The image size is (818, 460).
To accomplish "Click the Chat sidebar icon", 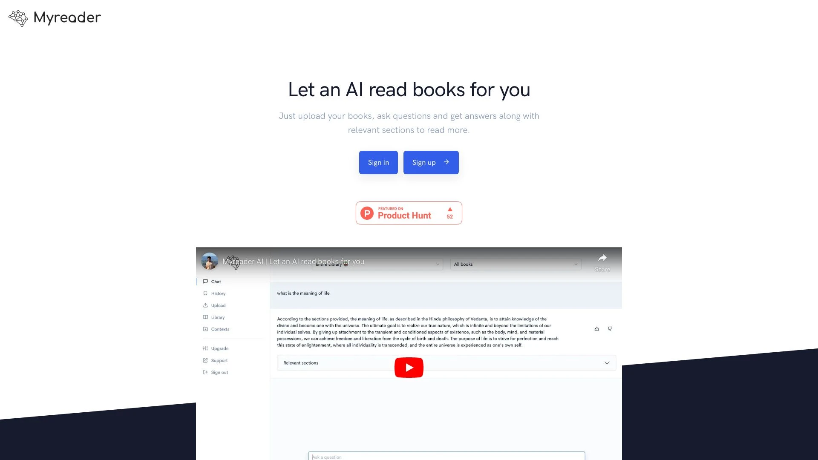I will (206, 282).
